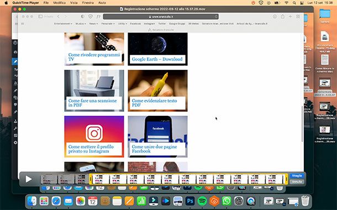Open Calendar from the Dock
Viewport: 337px width, 210px height.
pyautogui.click(x=93, y=201)
